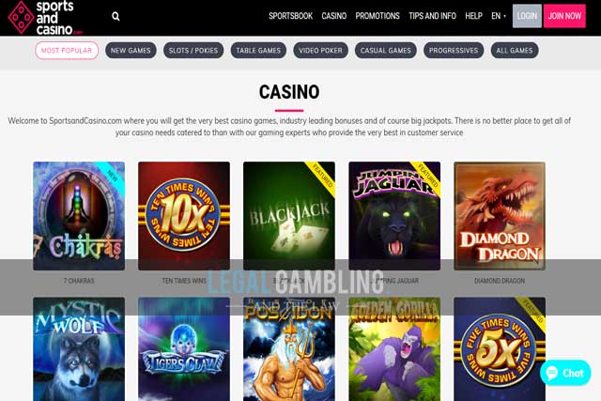Image resolution: width=601 pixels, height=401 pixels.
Task: Select the Video Poker category
Action: pos(320,50)
